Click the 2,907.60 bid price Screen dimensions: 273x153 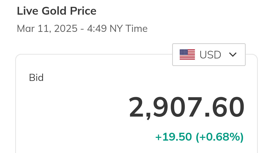187,107
